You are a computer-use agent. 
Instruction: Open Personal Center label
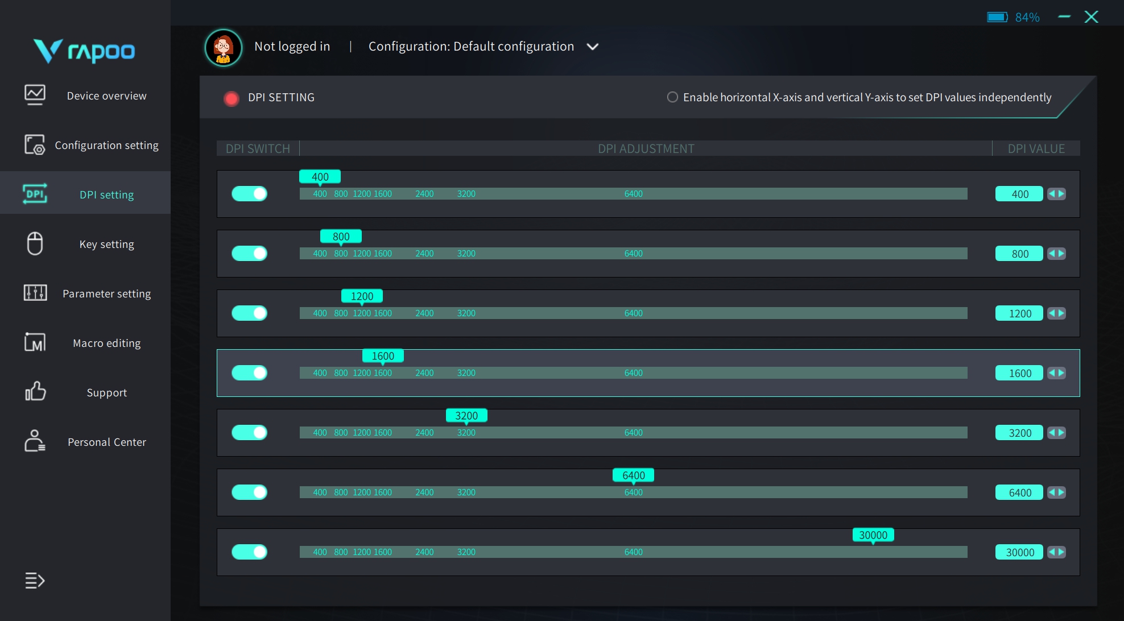[107, 442]
